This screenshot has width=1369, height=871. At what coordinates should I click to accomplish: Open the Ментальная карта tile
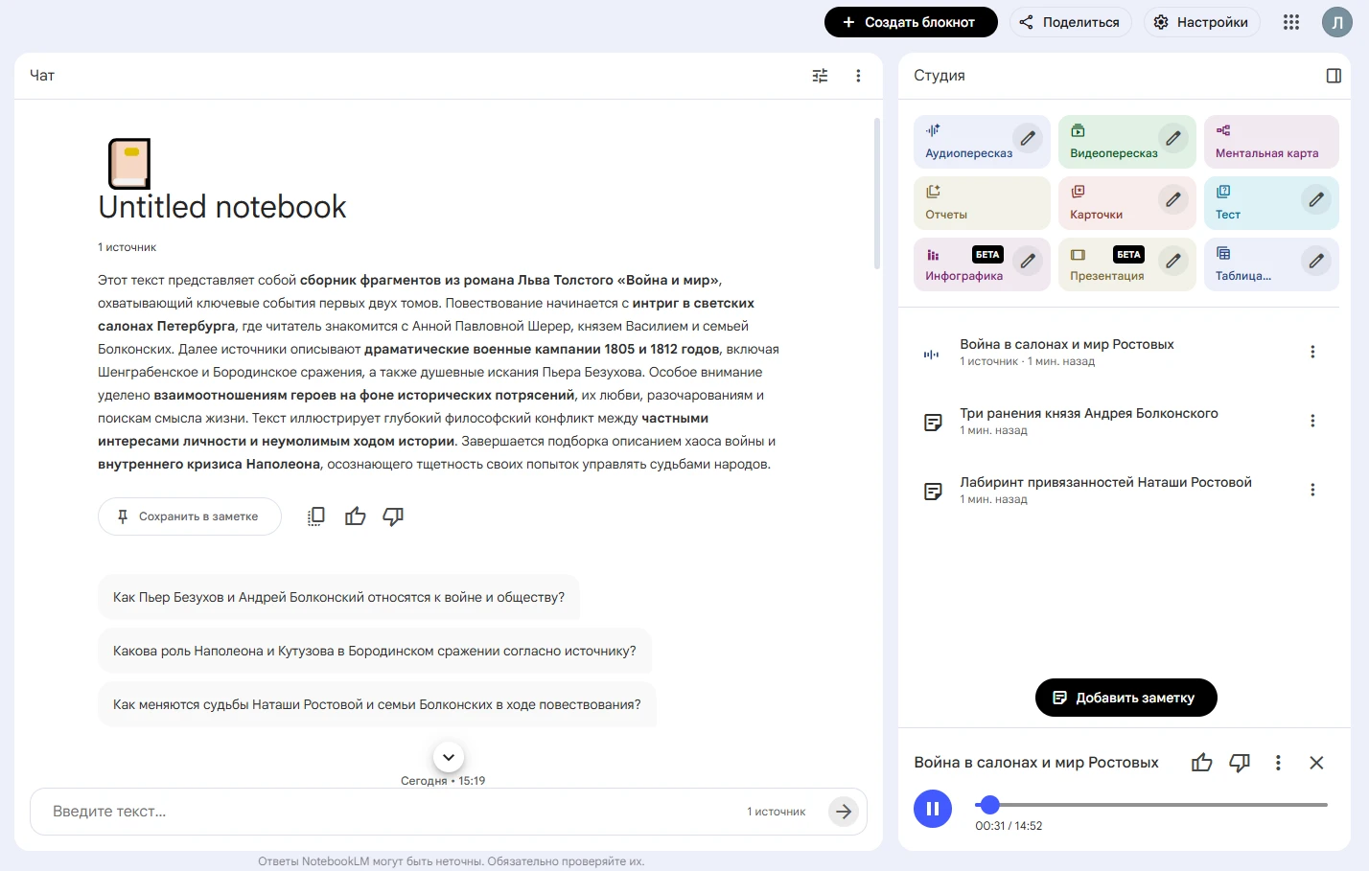tap(1271, 142)
